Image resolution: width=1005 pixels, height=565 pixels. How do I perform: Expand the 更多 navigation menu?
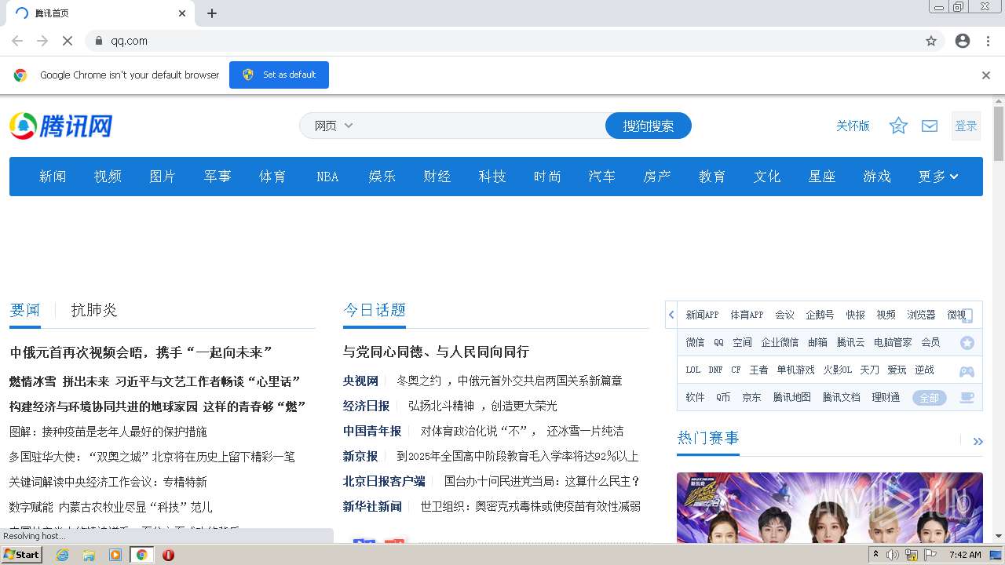[938, 177]
